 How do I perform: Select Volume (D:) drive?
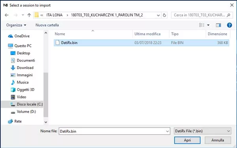[x=23, y=112]
